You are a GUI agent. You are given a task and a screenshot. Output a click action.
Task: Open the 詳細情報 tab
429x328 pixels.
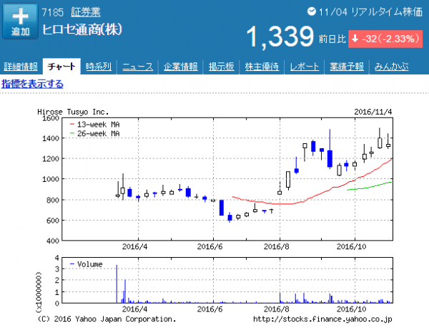coord(21,67)
